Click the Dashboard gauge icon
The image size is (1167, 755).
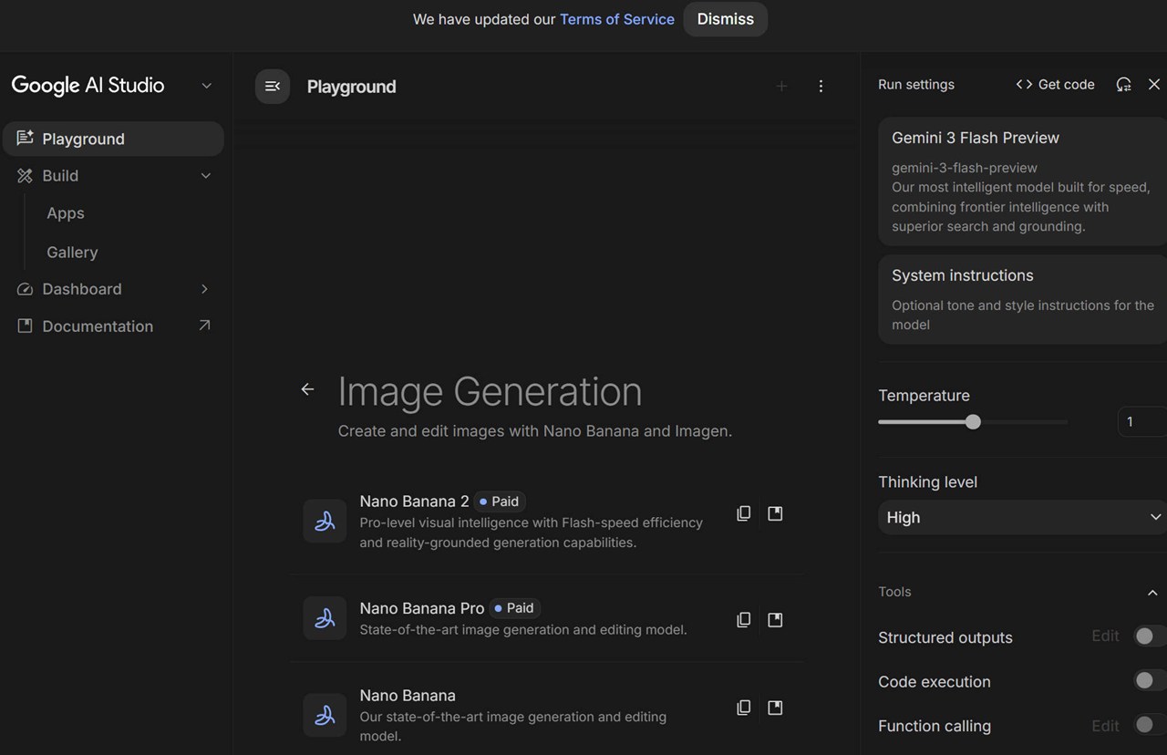pyautogui.click(x=25, y=289)
